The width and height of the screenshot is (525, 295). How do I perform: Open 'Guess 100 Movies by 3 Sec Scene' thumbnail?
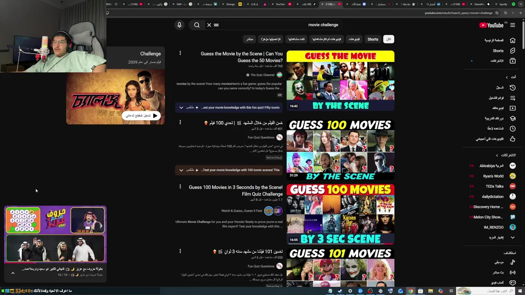[340, 214]
